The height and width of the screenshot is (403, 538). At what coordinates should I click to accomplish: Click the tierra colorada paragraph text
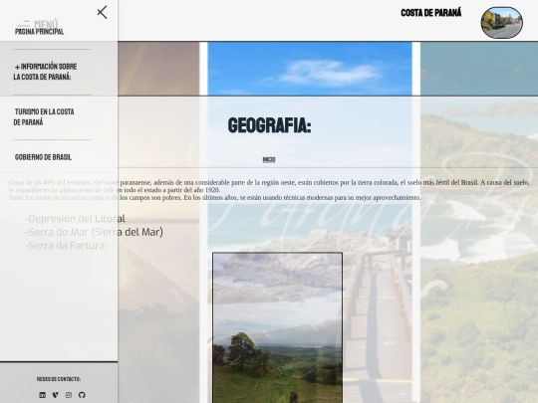click(269, 190)
